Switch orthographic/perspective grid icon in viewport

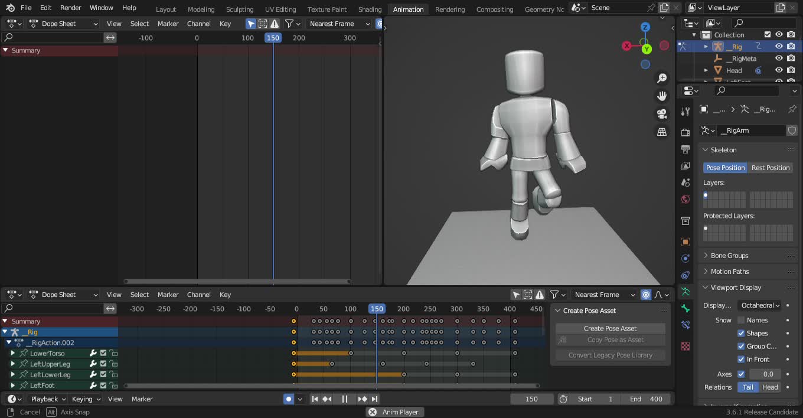662,132
